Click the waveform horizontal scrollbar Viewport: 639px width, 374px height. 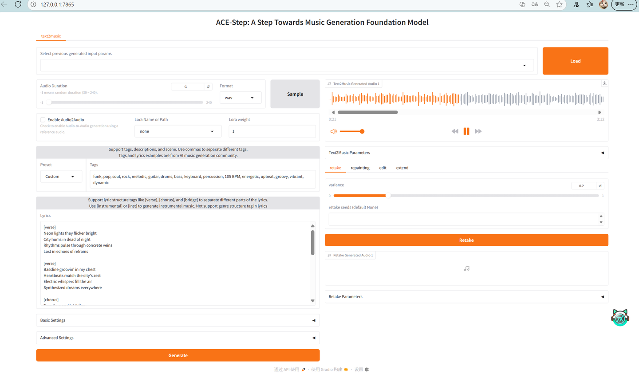[368, 112]
